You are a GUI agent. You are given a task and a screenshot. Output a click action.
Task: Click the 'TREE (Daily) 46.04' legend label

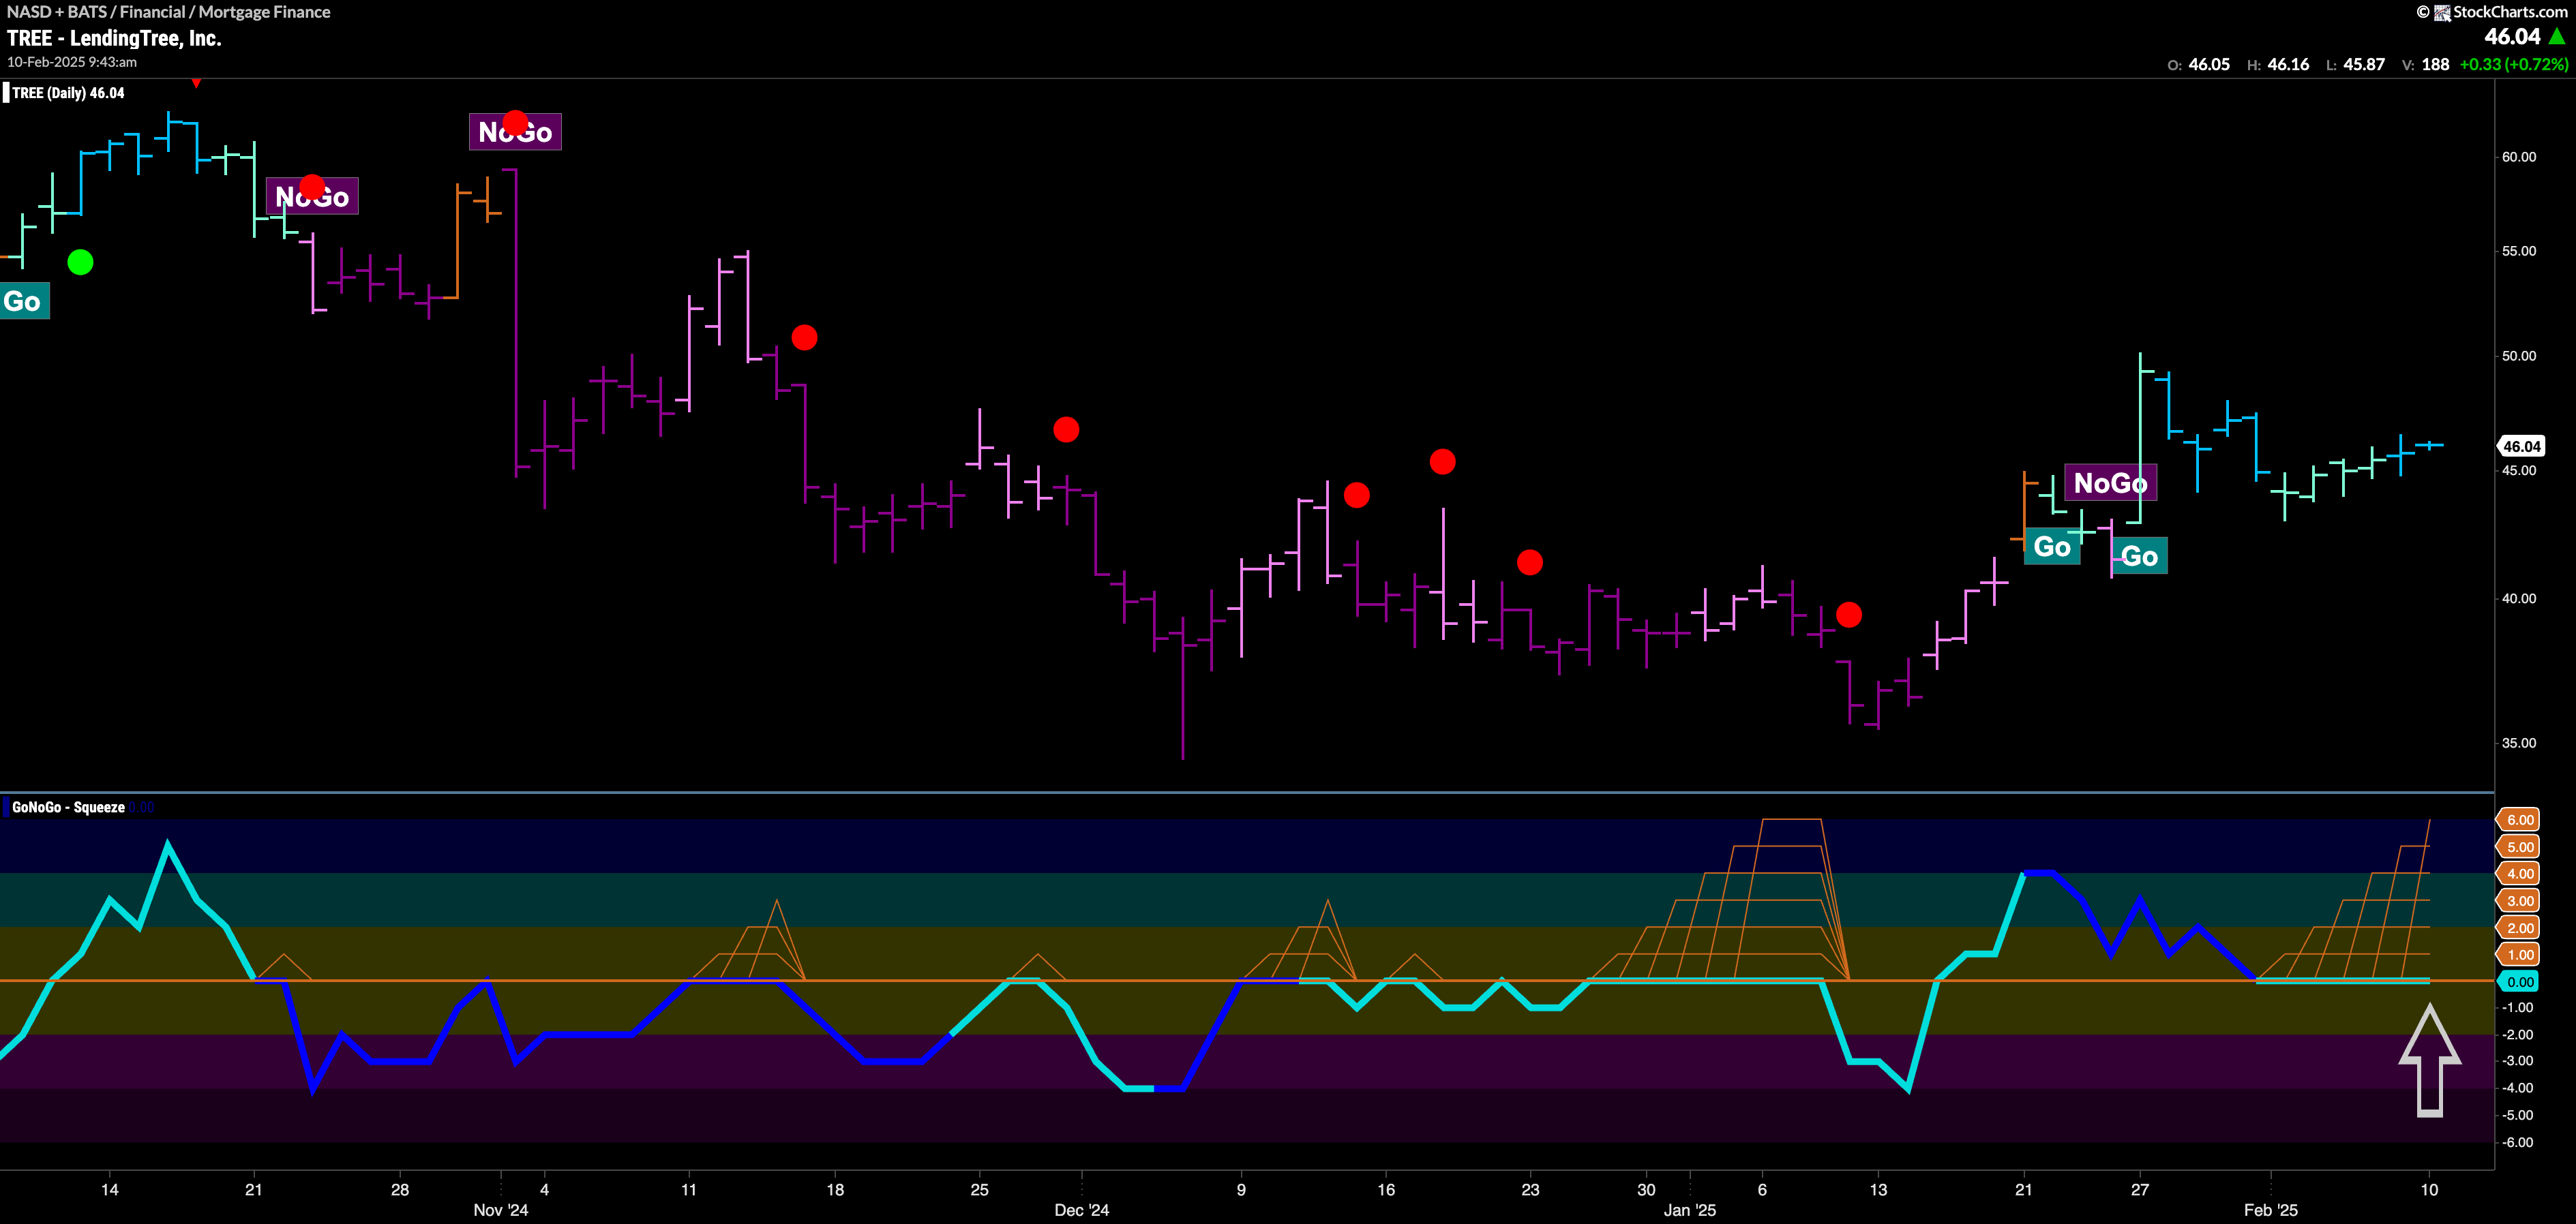point(68,93)
